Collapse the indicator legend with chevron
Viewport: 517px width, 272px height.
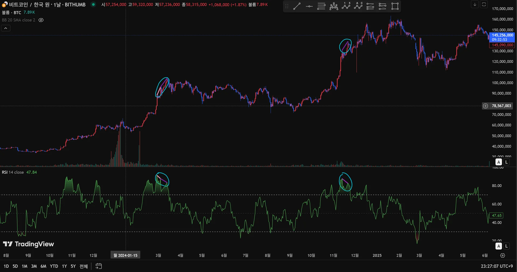coord(6,28)
